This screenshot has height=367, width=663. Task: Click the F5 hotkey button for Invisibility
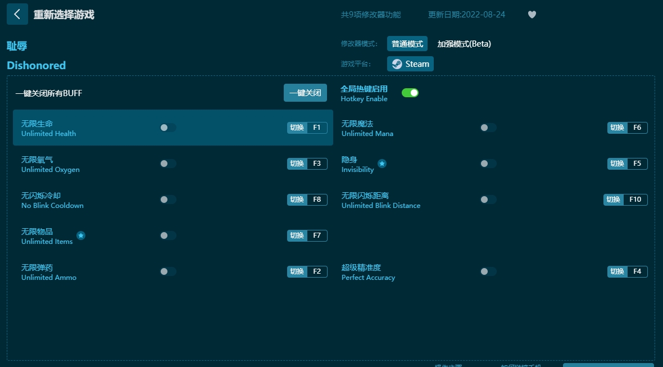(628, 164)
